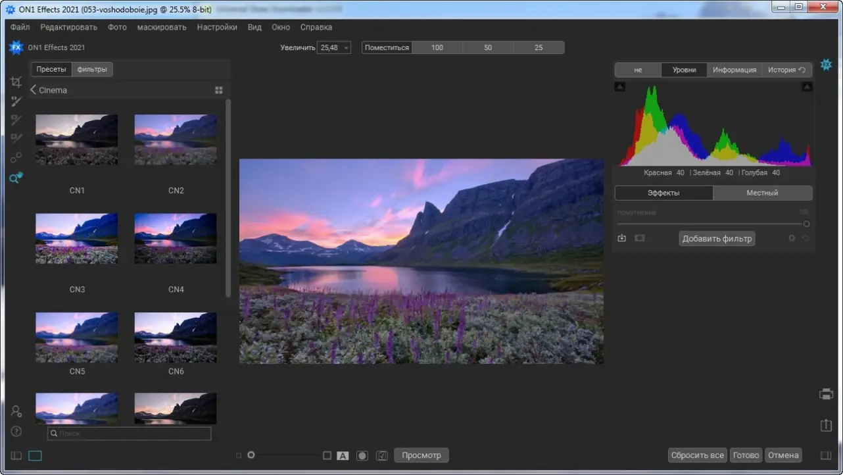Open the Help question mark icon
The height and width of the screenshot is (475, 843).
pyautogui.click(x=16, y=432)
